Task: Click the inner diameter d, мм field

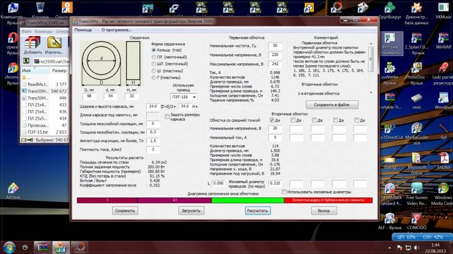Action: click(x=110, y=96)
